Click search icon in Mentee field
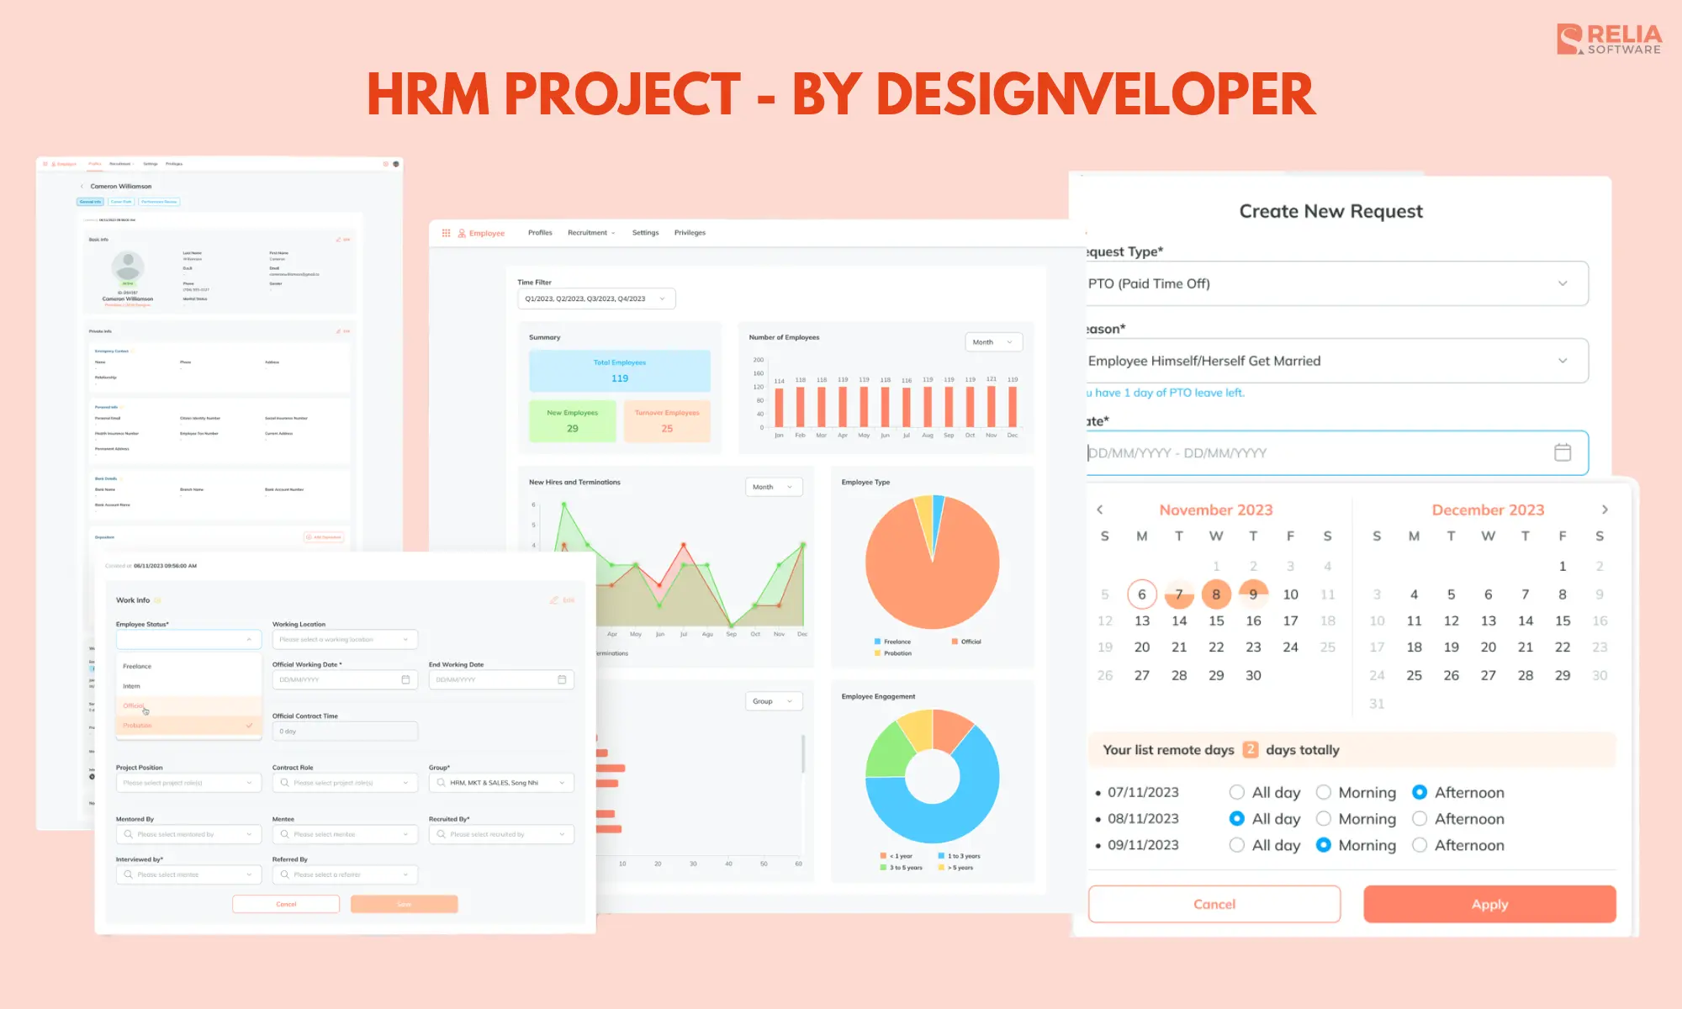This screenshot has width=1682, height=1009. tap(285, 834)
